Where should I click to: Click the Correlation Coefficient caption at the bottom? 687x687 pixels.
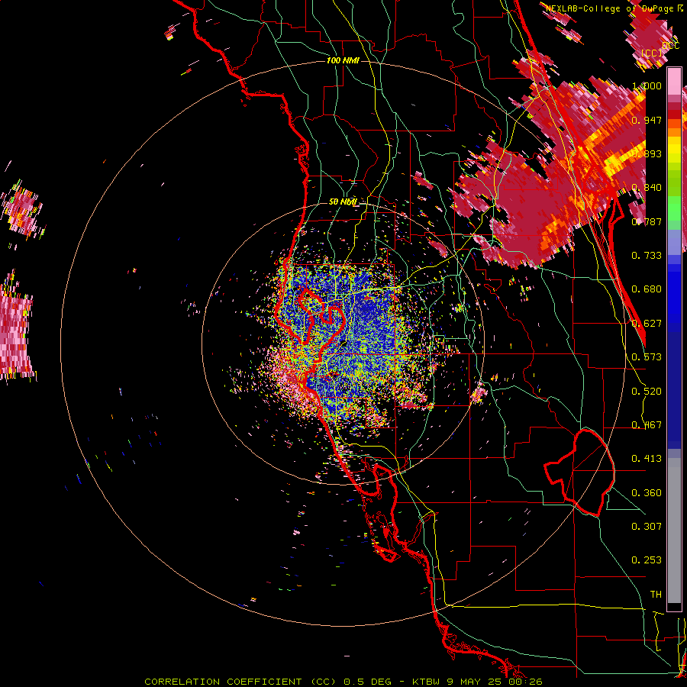point(343,682)
